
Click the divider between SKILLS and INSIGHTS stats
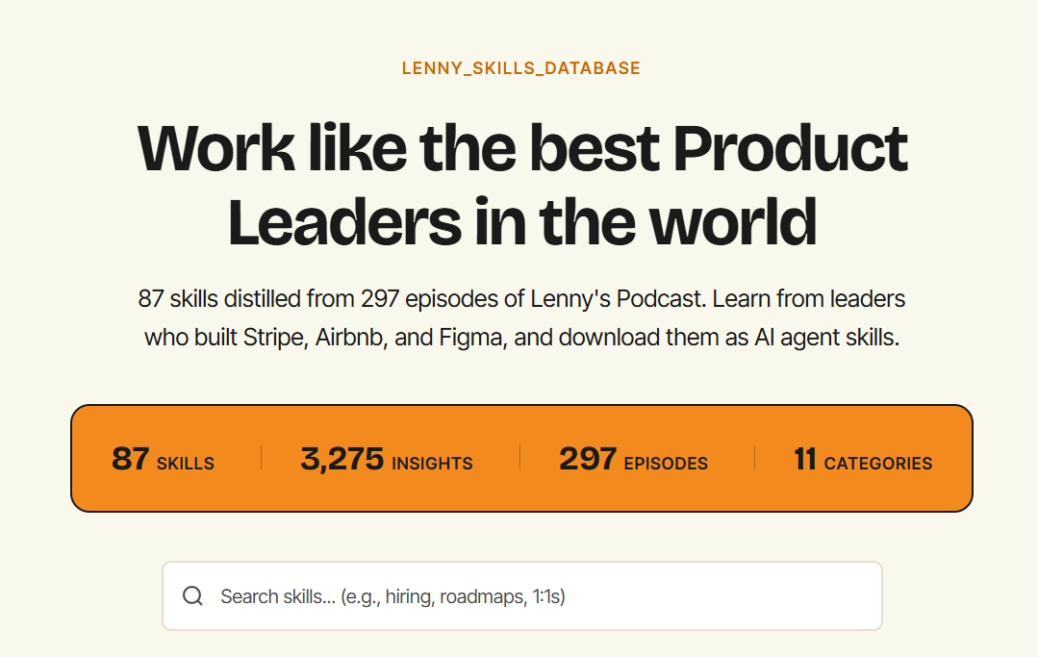[261, 458]
